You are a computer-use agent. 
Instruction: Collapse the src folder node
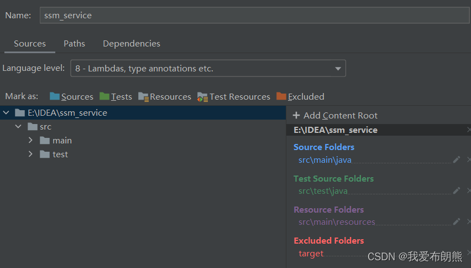pyautogui.click(x=18, y=127)
